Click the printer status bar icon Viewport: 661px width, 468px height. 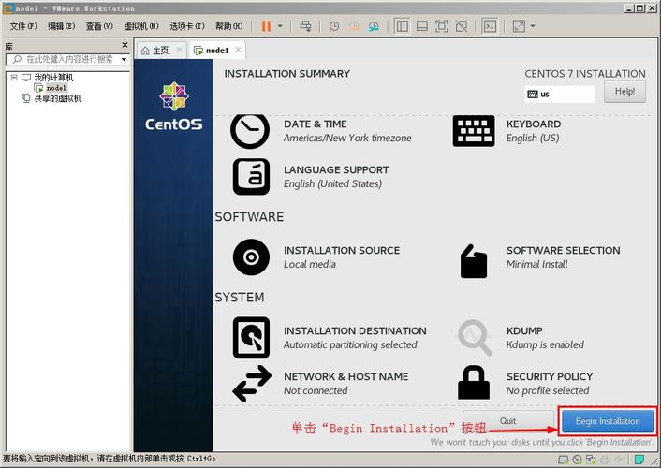click(x=605, y=460)
